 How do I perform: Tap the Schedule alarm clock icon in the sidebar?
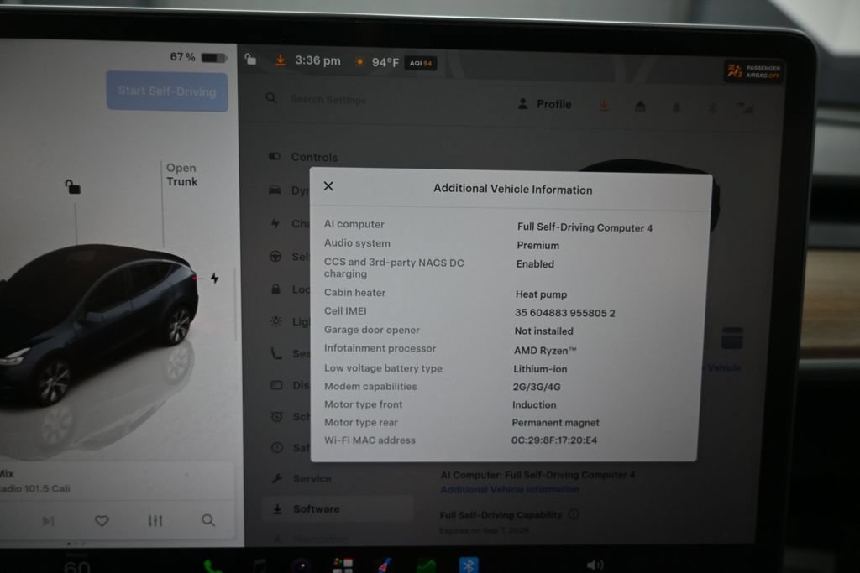(x=277, y=417)
